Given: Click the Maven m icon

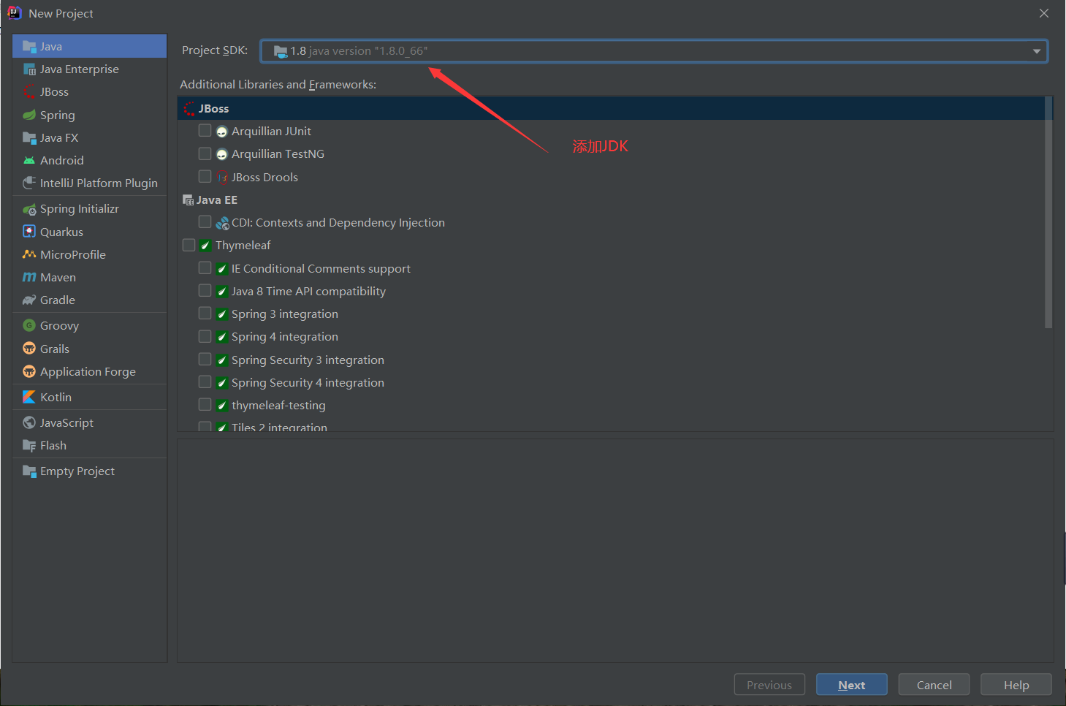Looking at the screenshot, I should [x=29, y=278].
